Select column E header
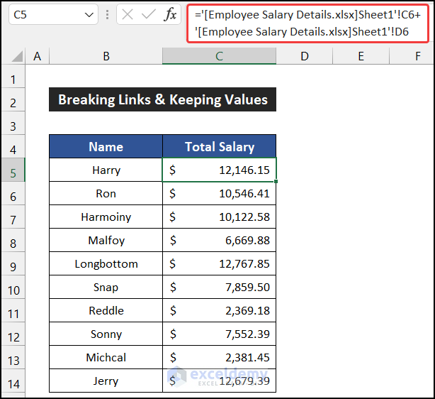 coord(361,56)
